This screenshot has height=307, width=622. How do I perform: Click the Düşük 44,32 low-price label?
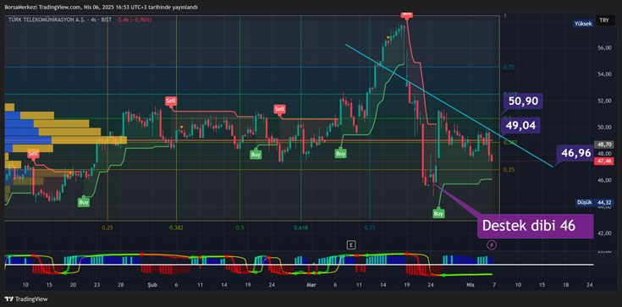(x=594, y=202)
